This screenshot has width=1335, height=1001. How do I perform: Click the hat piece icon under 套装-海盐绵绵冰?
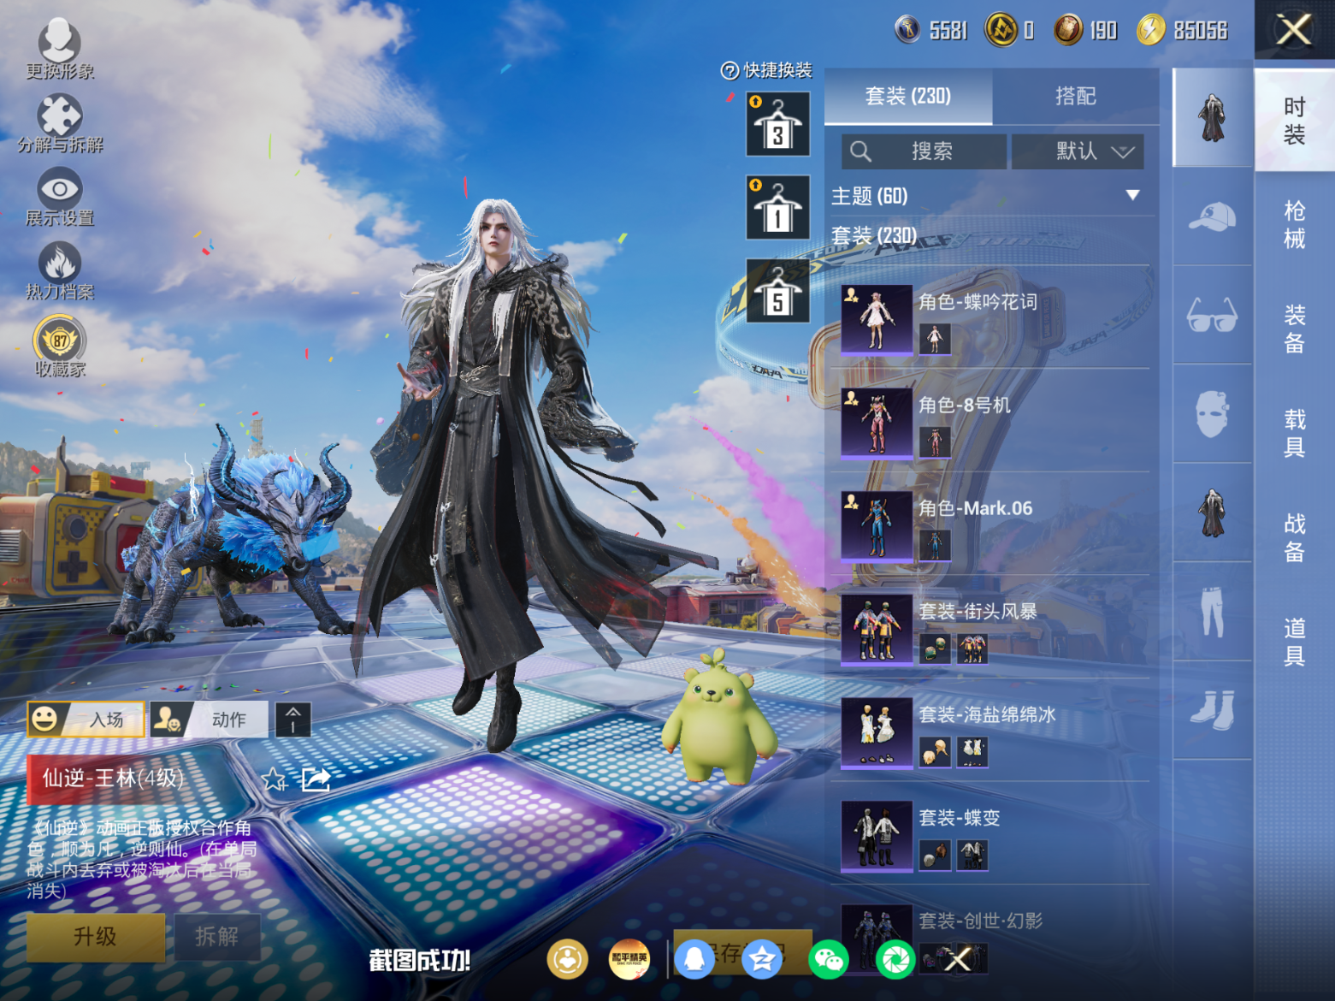click(935, 752)
